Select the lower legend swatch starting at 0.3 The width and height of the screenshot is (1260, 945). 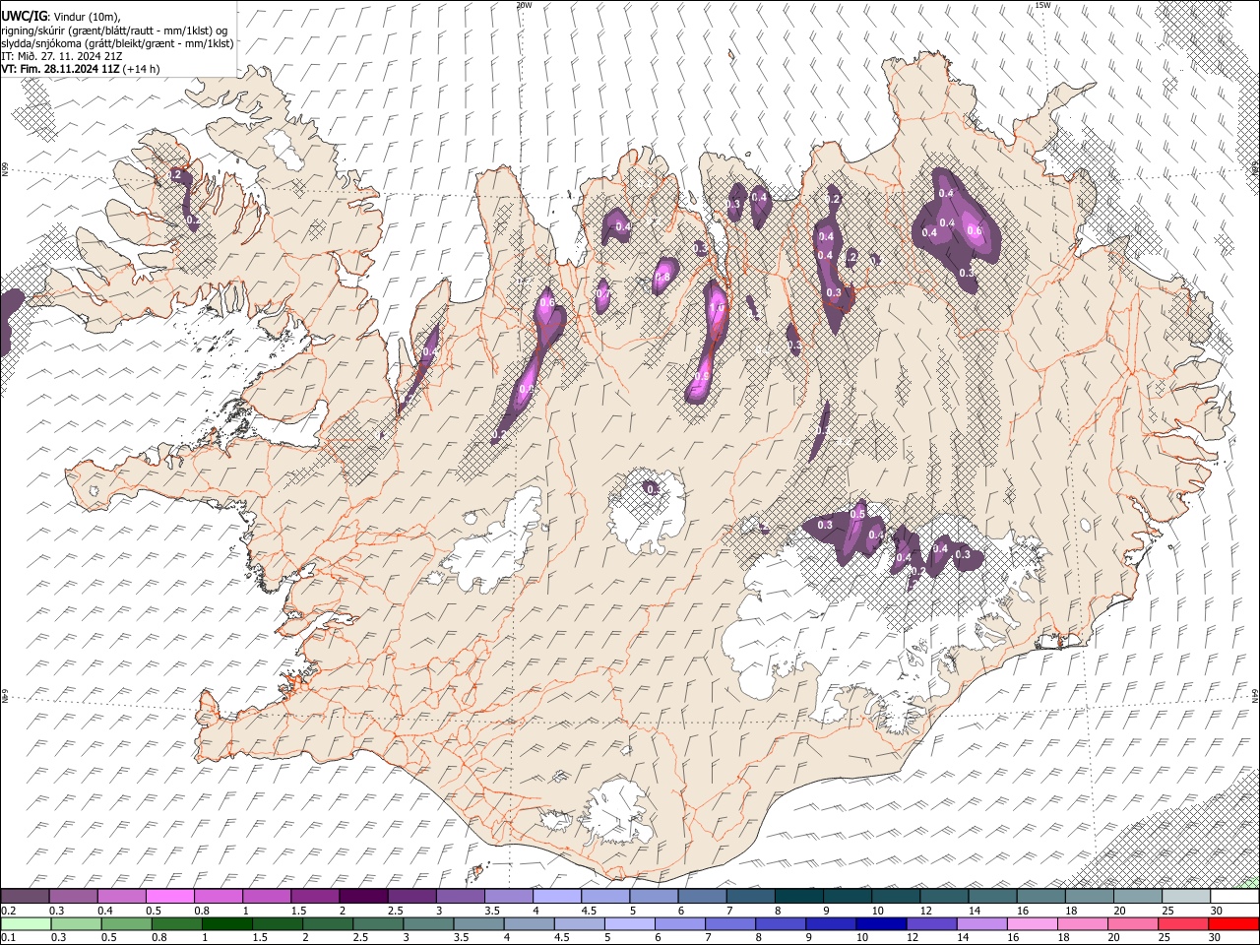[x=76, y=923]
